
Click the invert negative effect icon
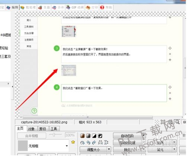click(100, 136)
